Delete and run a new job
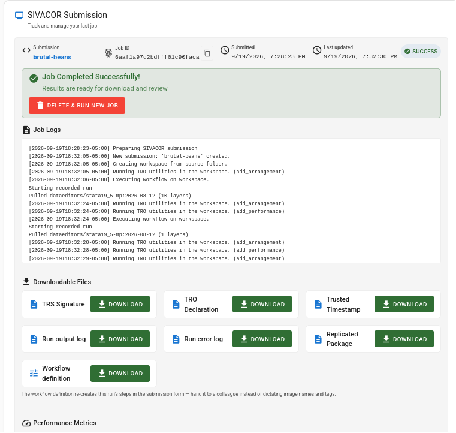Image resolution: width=456 pixels, height=433 pixels. (x=77, y=106)
